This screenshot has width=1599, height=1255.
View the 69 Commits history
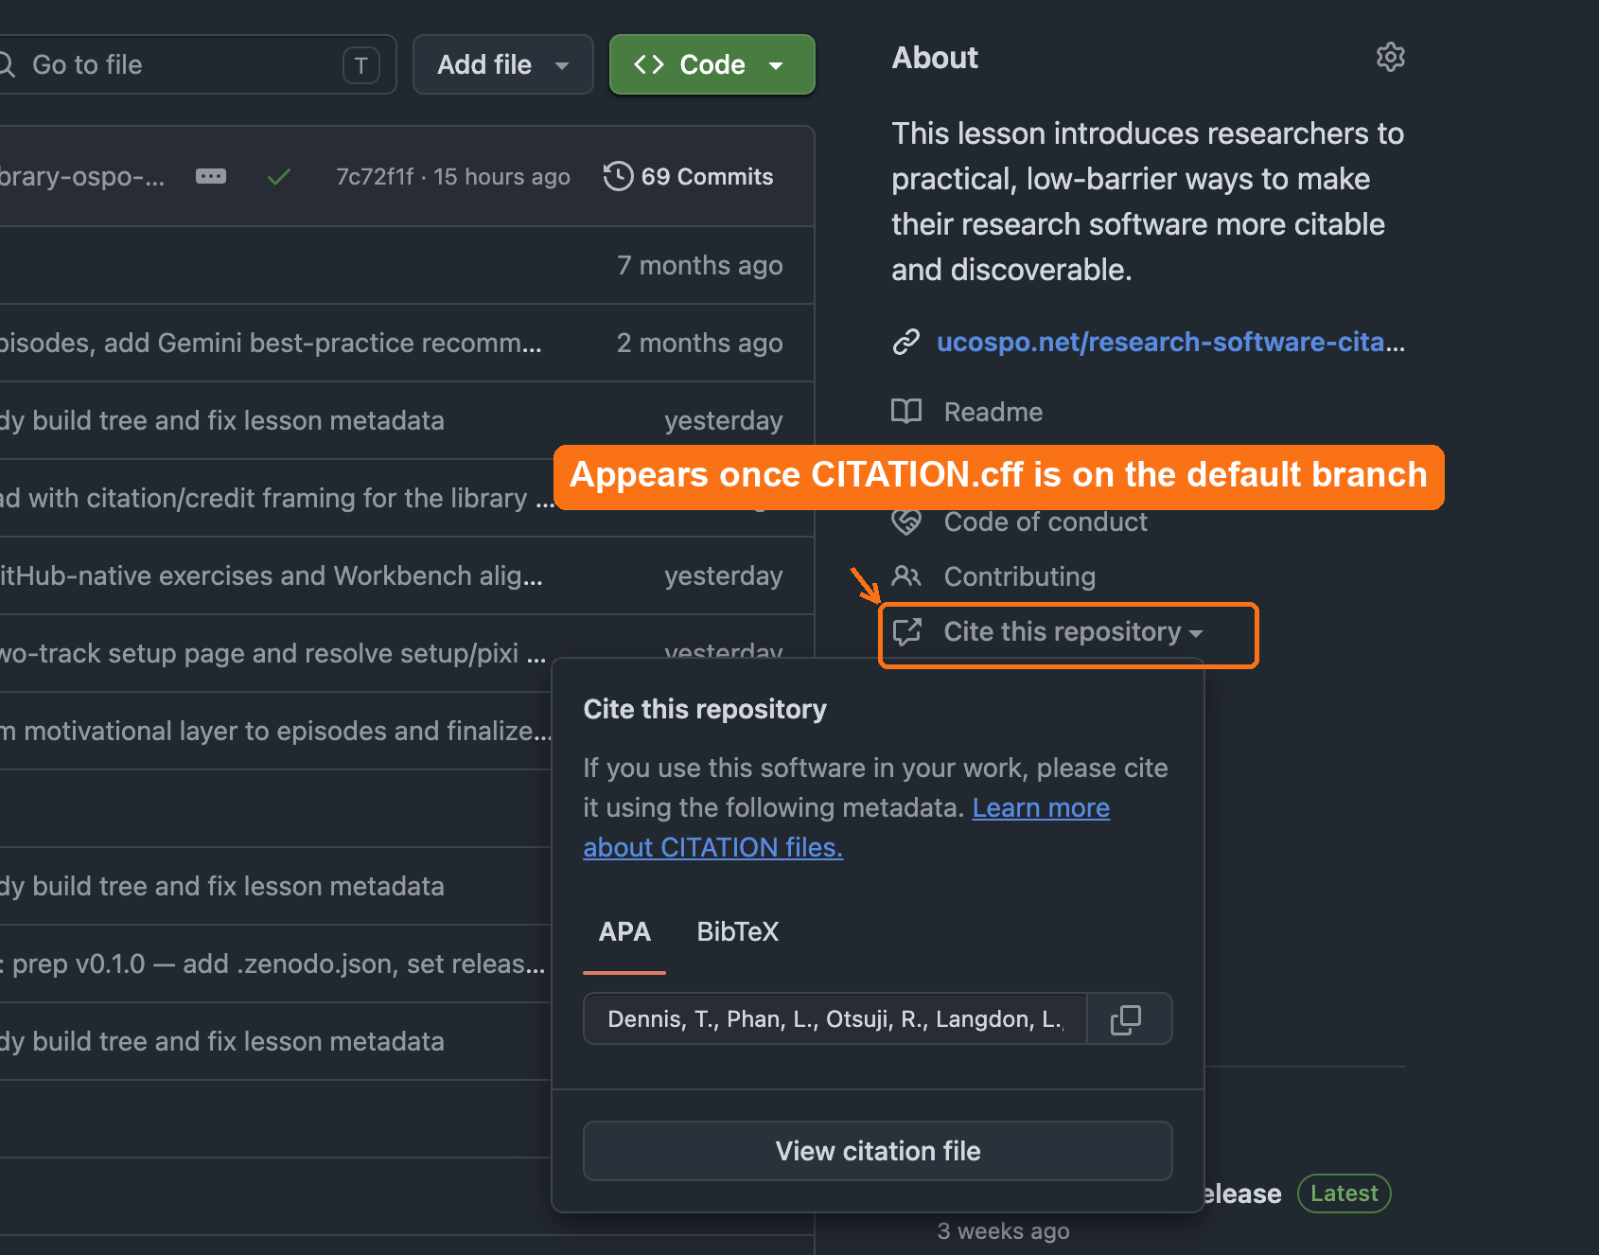point(689,176)
